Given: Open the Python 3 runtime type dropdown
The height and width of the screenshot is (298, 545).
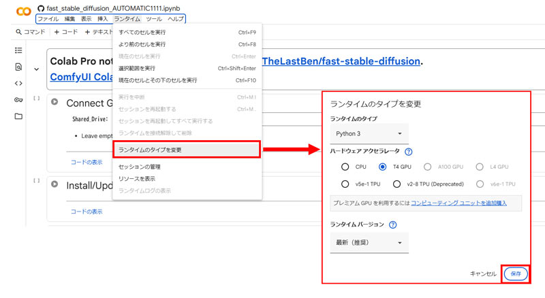Looking at the screenshot, I should pos(369,134).
